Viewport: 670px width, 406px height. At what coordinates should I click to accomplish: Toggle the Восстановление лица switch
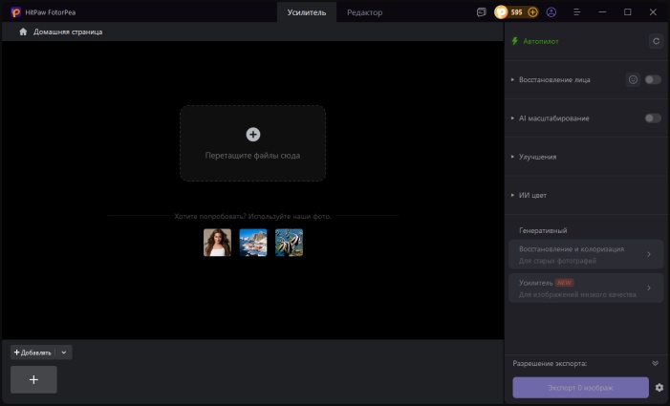[x=653, y=79]
